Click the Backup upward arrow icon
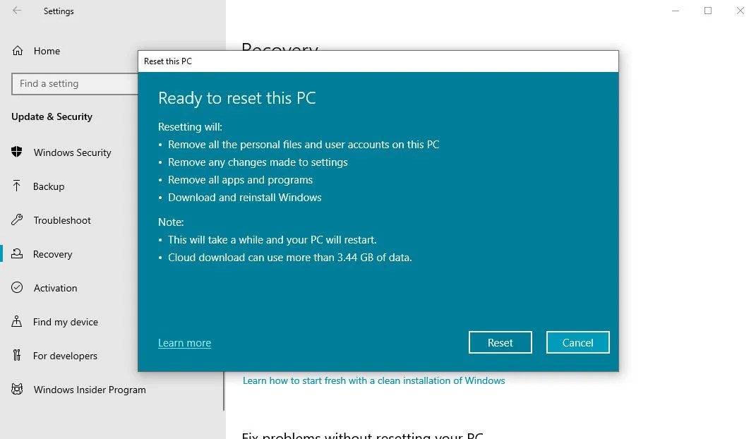Viewport: 756px width, 439px height. coord(17,186)
